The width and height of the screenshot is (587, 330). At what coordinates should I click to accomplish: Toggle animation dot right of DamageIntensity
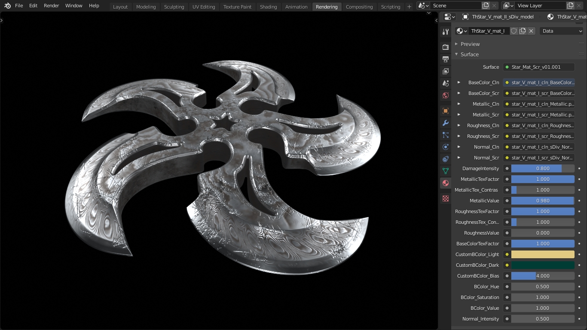coord(579,168)
